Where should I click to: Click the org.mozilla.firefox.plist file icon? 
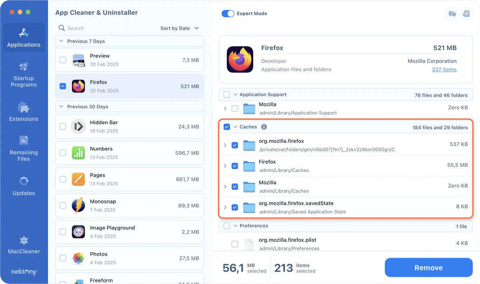249,244
